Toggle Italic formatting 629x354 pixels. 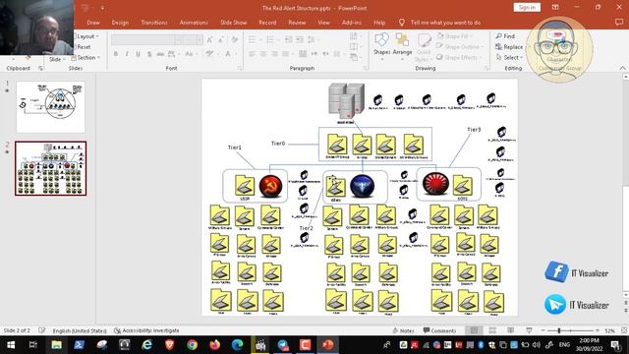point(127,54)
